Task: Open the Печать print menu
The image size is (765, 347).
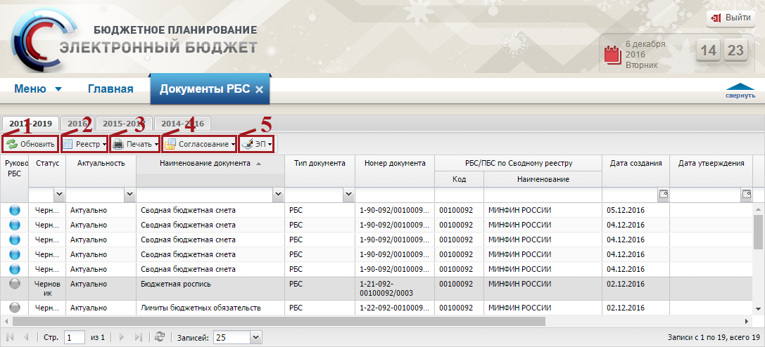Action: pos(135,144)
